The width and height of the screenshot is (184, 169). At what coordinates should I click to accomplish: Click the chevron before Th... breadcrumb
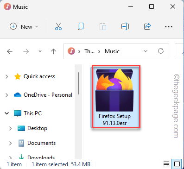click(79, 51)
